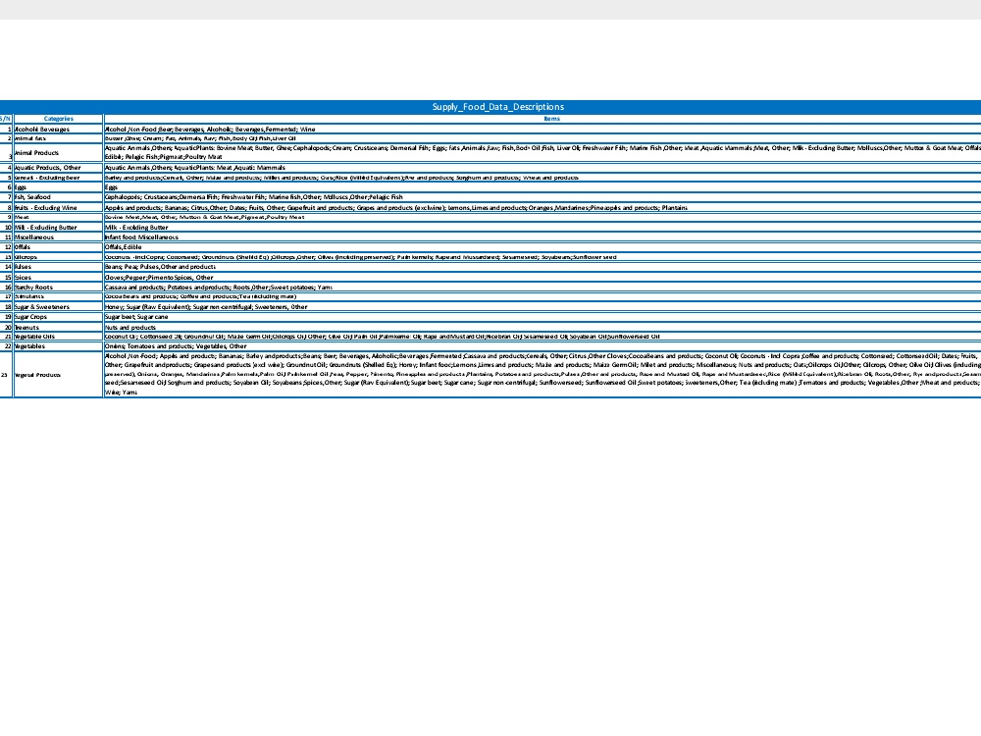
Task: Select the Vegetables category cell
Action: pos(58,346)
